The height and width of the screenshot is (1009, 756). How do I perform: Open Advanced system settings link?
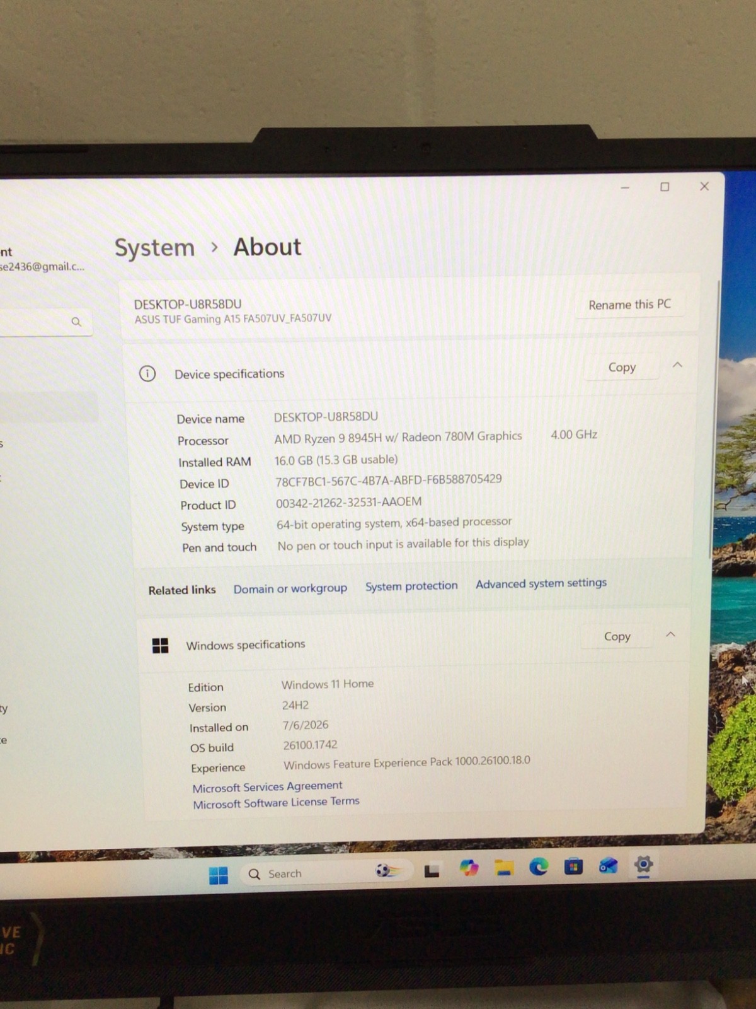[x=541, y=583]
